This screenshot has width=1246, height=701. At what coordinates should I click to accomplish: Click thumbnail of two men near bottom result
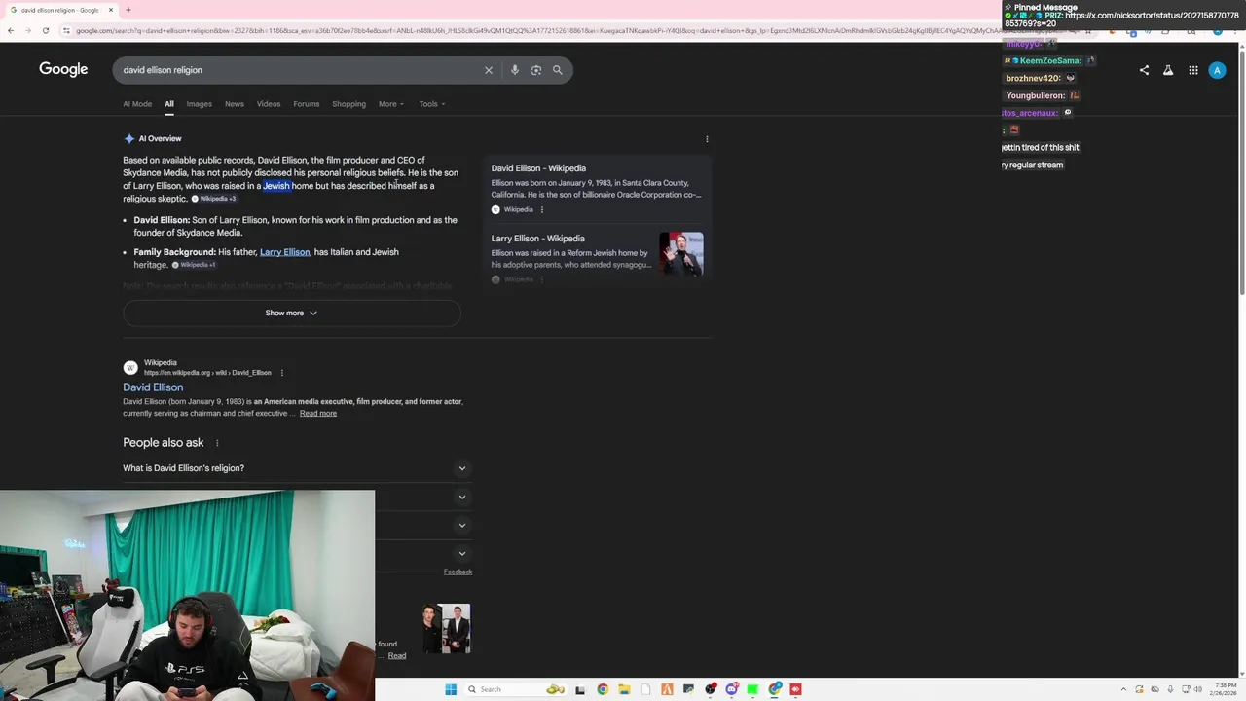447,628
